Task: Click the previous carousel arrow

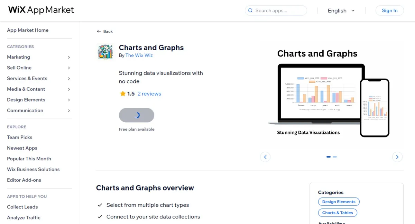Action: [265, 157]
